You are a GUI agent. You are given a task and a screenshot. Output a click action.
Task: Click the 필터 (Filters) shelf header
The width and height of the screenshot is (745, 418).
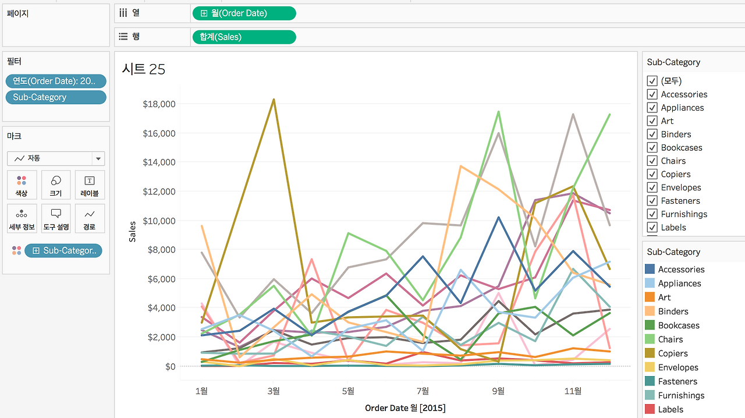coord(14,61)
